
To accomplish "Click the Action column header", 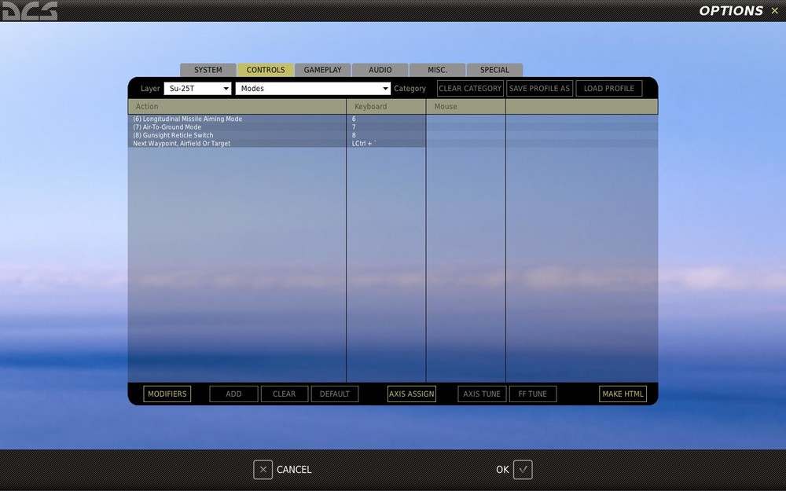I will tap(237, 107).
